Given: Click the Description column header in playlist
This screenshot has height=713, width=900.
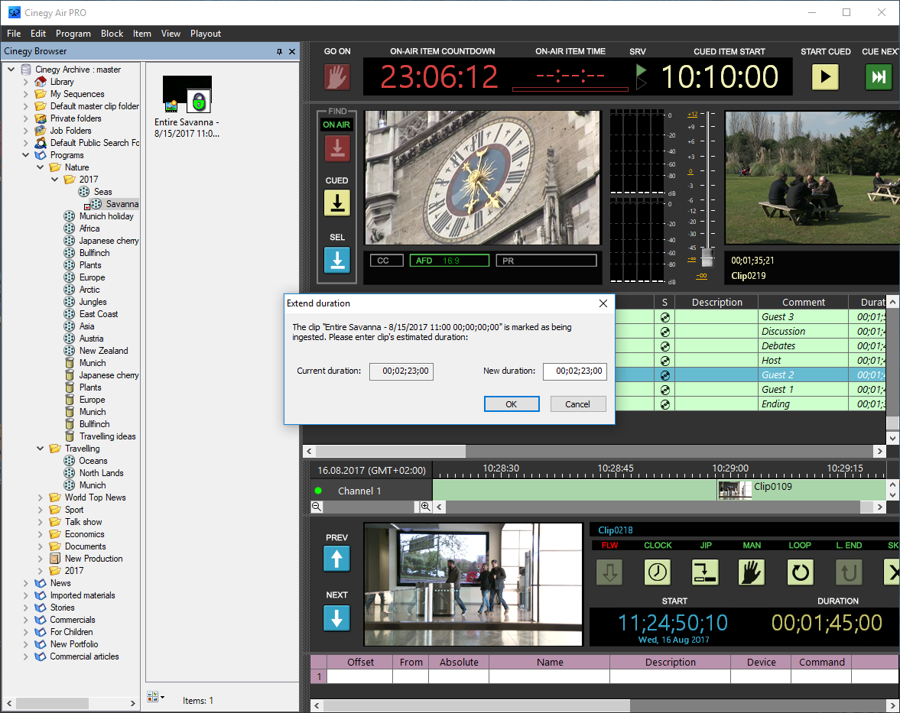Looking at the screenshot, I should pyautogui.click(x=716, y=303).
